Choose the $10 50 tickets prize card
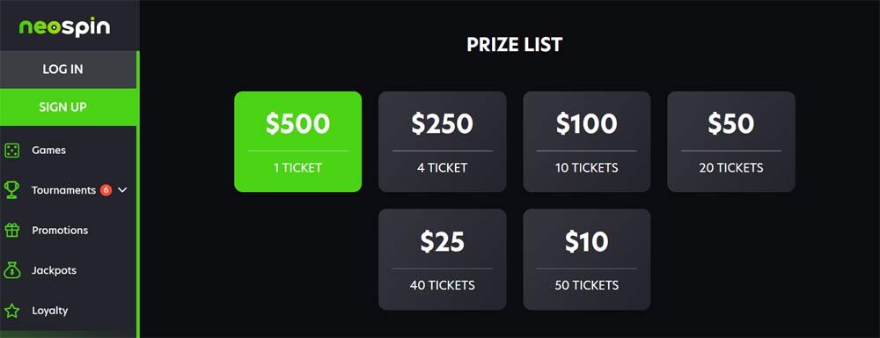The width and height of the screenshot is (880, 338). tap(586, 260)
